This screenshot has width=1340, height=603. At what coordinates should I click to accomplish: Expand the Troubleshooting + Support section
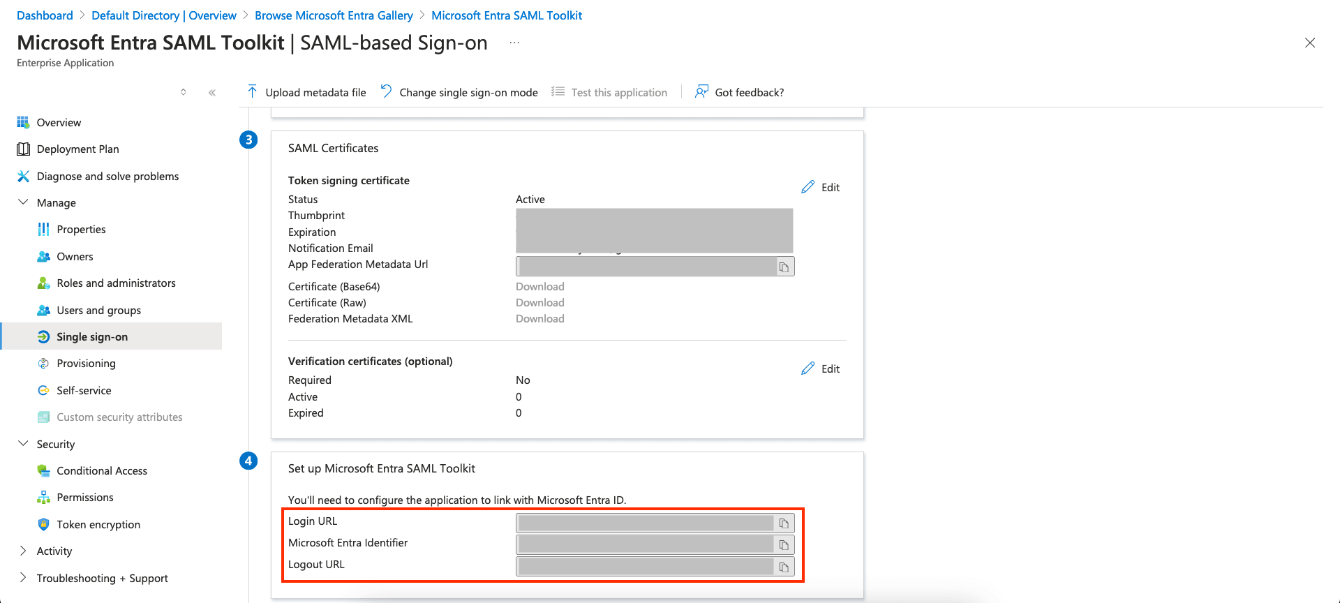point(23,578)
